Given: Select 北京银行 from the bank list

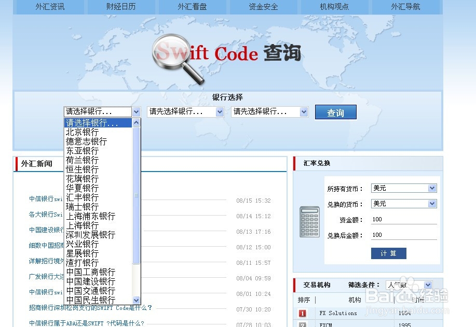Looking at the screenshot, I should click(x=98, y=132).
